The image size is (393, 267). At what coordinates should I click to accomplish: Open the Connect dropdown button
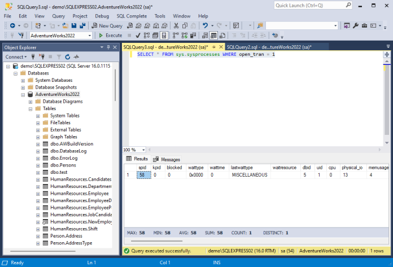coord(16,57)
